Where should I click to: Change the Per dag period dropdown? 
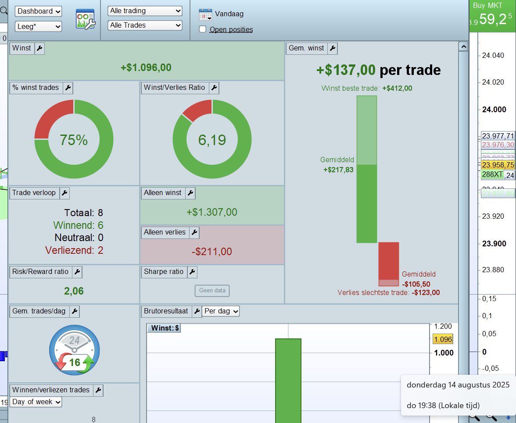coord(221,311)
